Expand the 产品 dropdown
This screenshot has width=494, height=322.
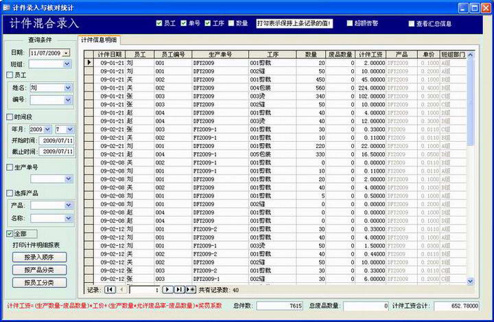coord(69,206)
